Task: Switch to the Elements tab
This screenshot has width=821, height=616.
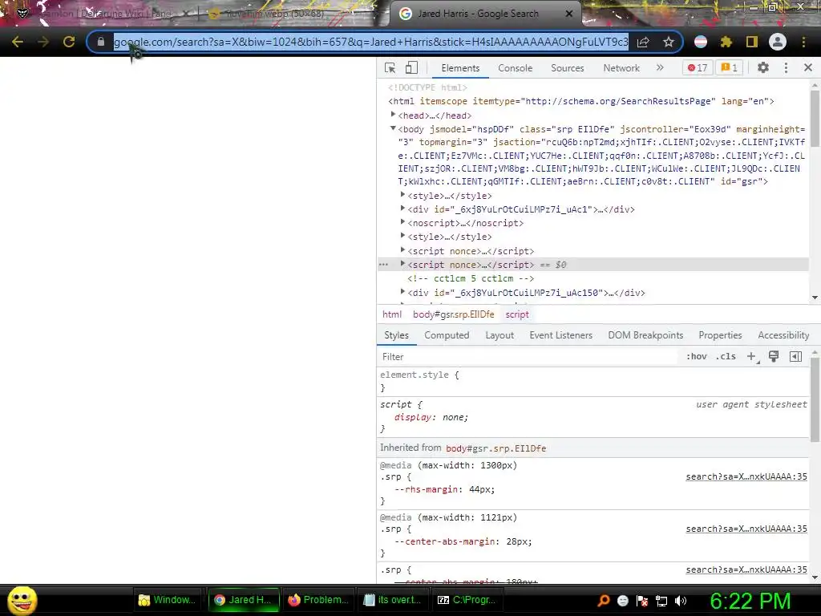Action: click(x=460, y=68)
